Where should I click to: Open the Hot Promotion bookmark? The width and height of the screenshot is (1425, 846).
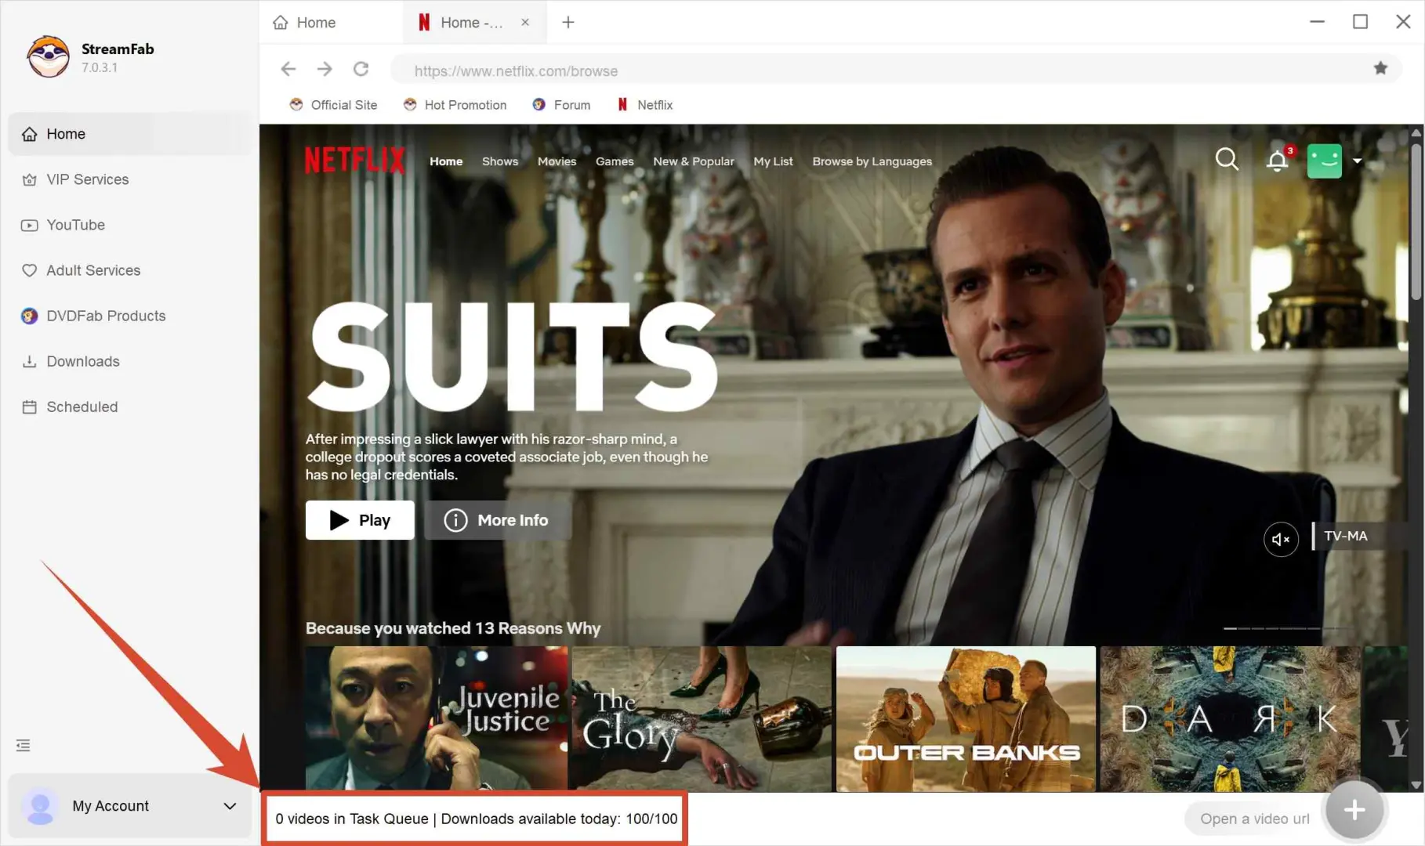click(x=455, y=105)
